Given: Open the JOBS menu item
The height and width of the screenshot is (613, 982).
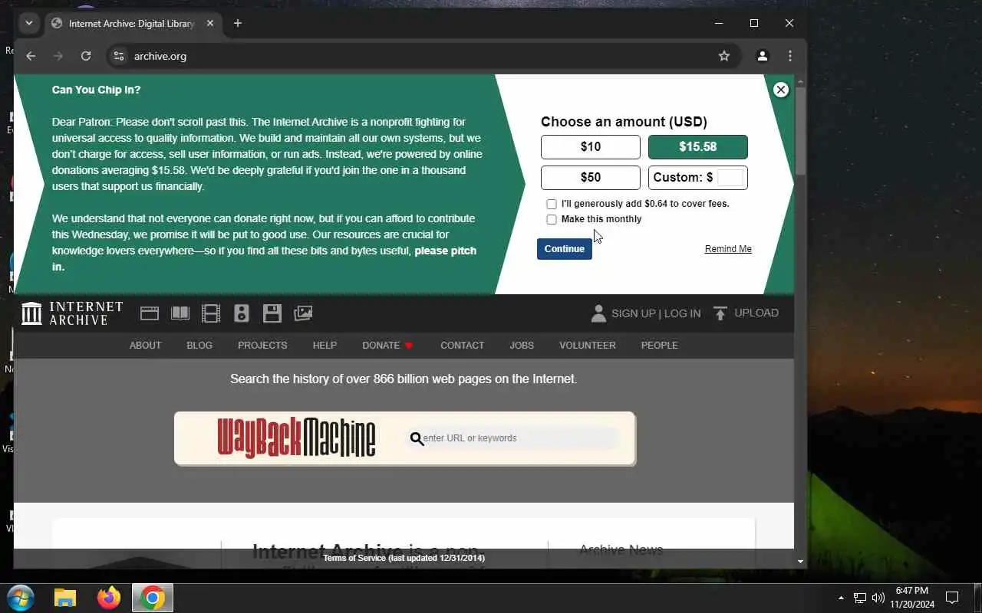Looking at the screenshot, I should (522, 346).
